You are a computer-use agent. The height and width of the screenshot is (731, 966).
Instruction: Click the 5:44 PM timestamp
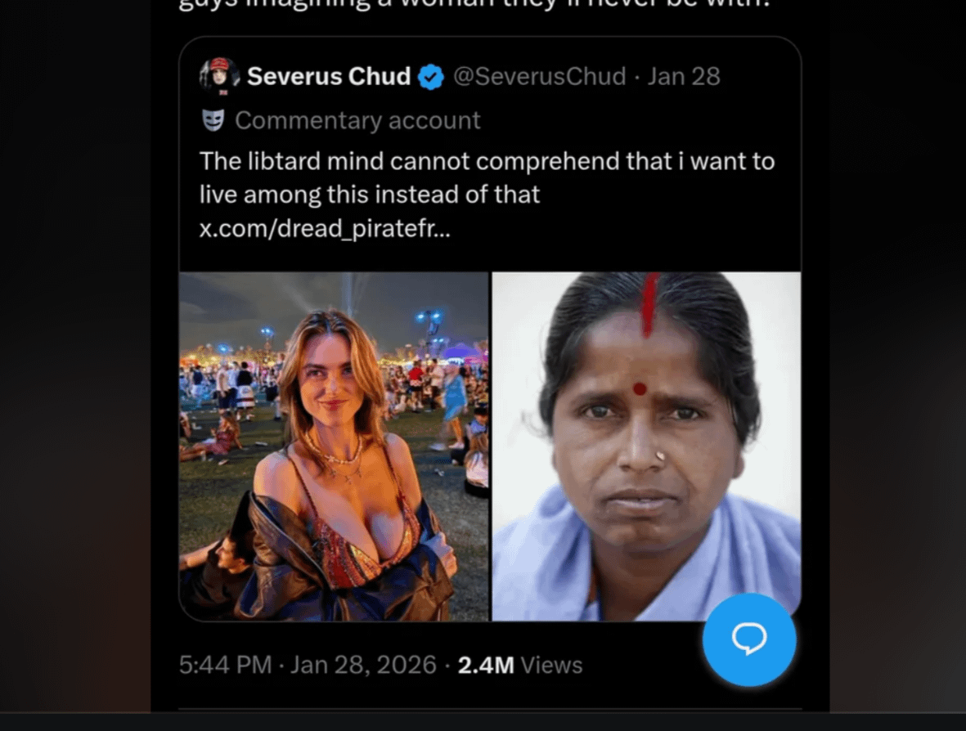click(225, 665)
